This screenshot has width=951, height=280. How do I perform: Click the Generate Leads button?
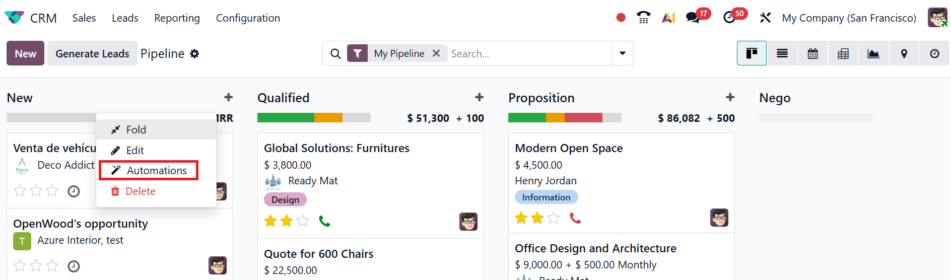[x=92, y=54]
